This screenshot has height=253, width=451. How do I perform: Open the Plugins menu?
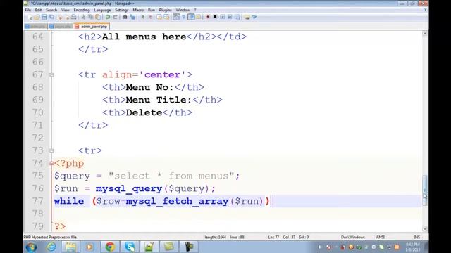[166, 10]
